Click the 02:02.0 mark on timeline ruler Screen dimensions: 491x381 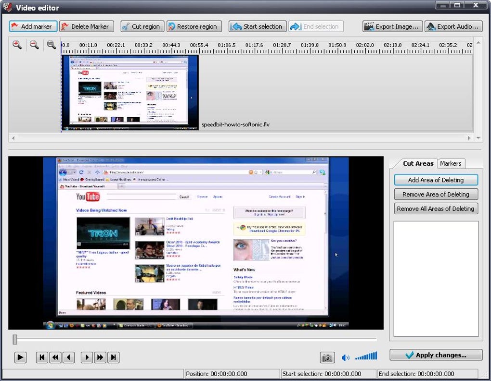(365, 45)
